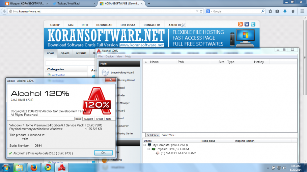This screenshot has width=307, height=172.
Task: Open the INTERNET category tab on site
Action: tap(81, 53)
